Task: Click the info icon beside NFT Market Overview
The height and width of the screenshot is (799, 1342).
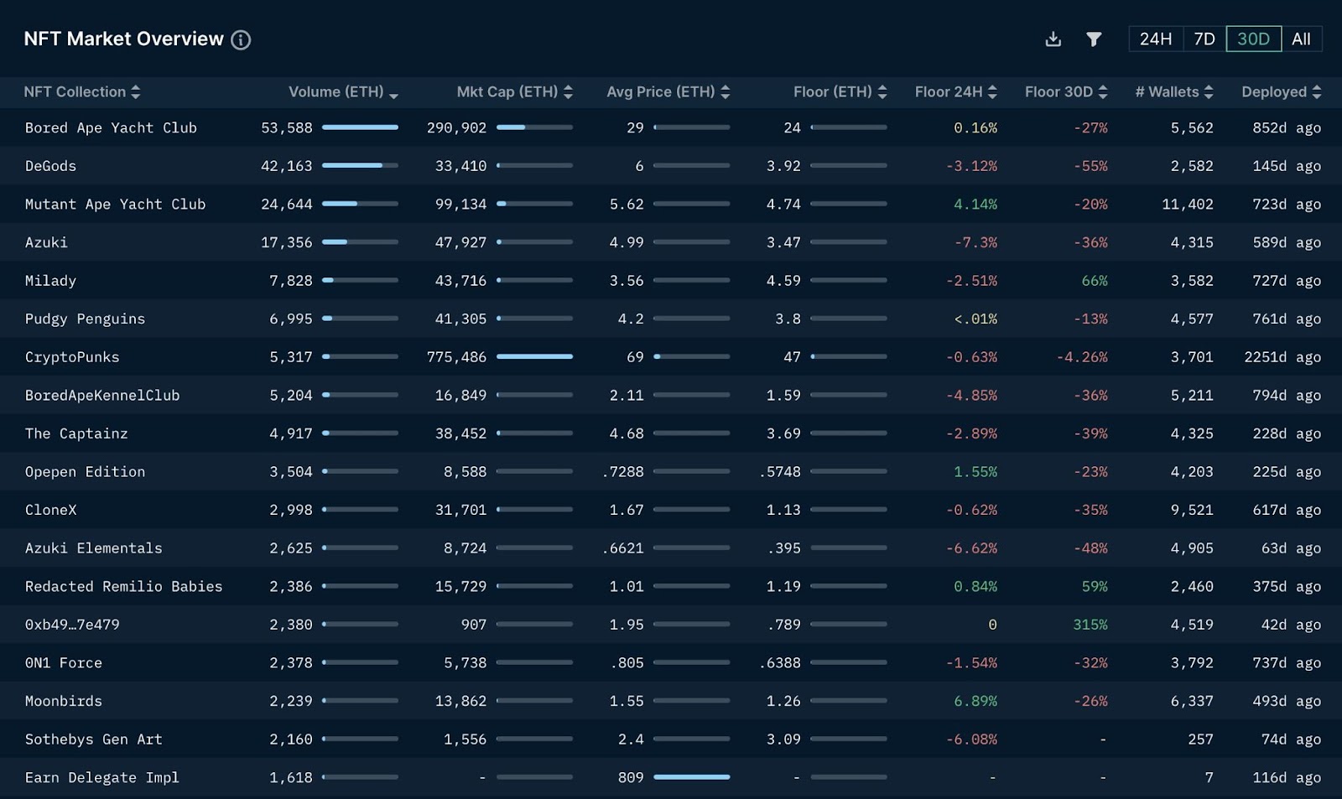Action: tap(241, 39)
